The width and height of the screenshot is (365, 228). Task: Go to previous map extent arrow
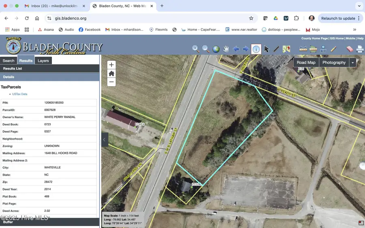click(x=236, y=49)
